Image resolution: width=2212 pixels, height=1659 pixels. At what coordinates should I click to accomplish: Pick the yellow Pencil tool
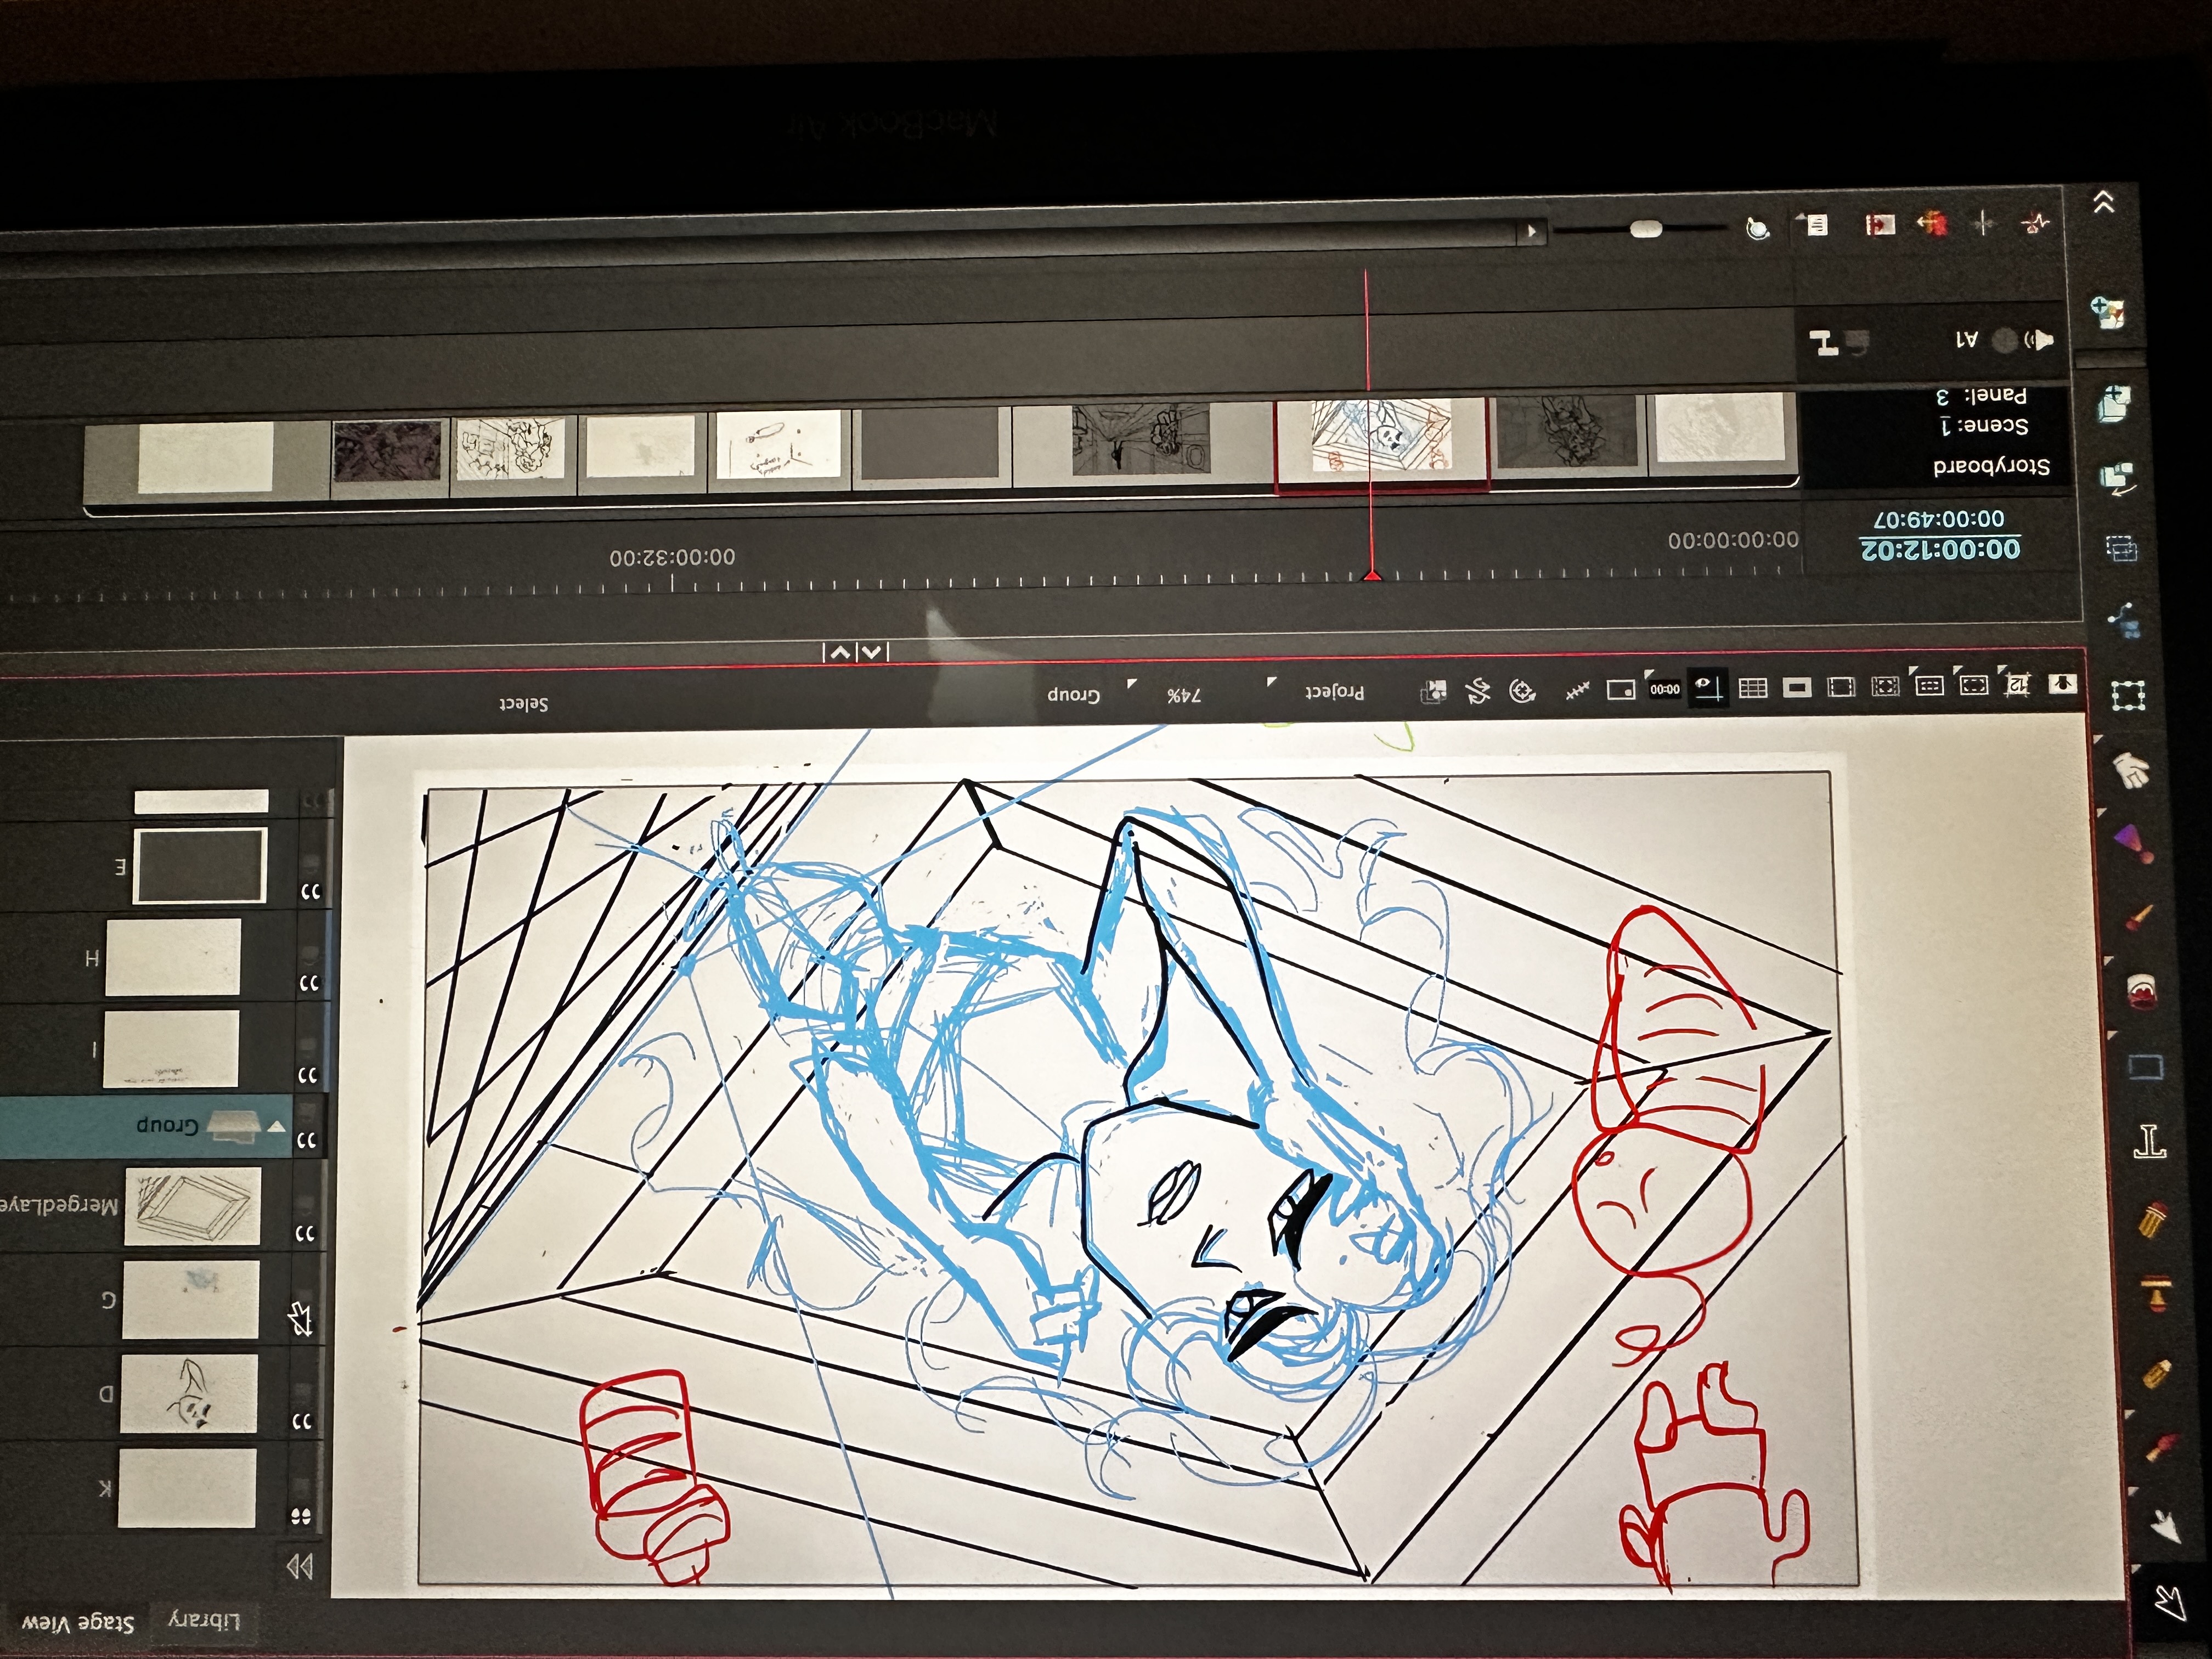point(2158,1373)
